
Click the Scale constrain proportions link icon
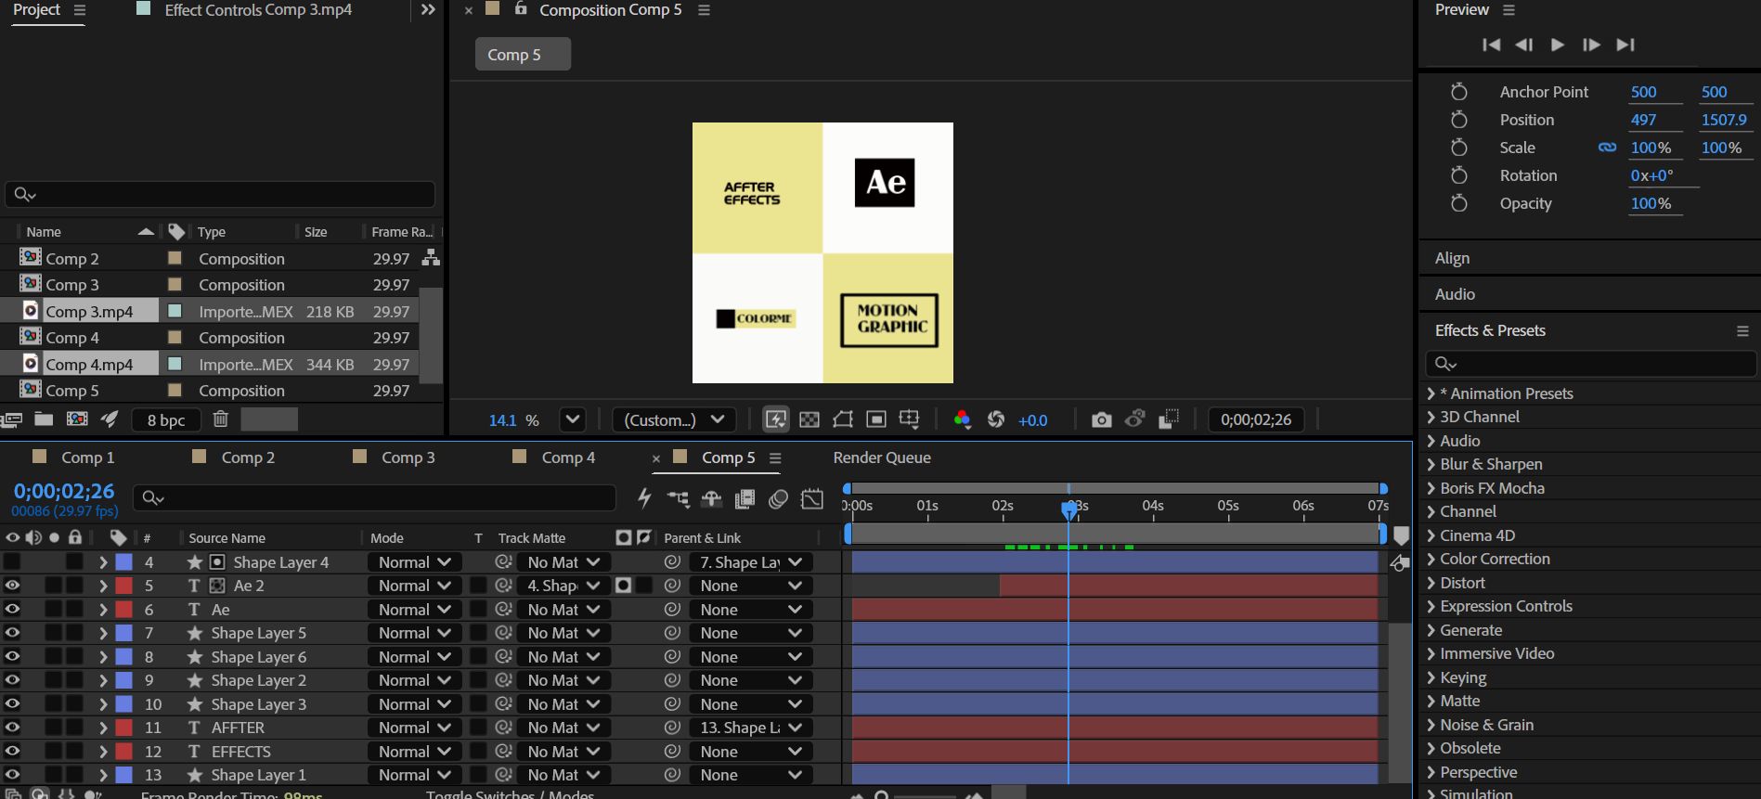[1607, 148]
